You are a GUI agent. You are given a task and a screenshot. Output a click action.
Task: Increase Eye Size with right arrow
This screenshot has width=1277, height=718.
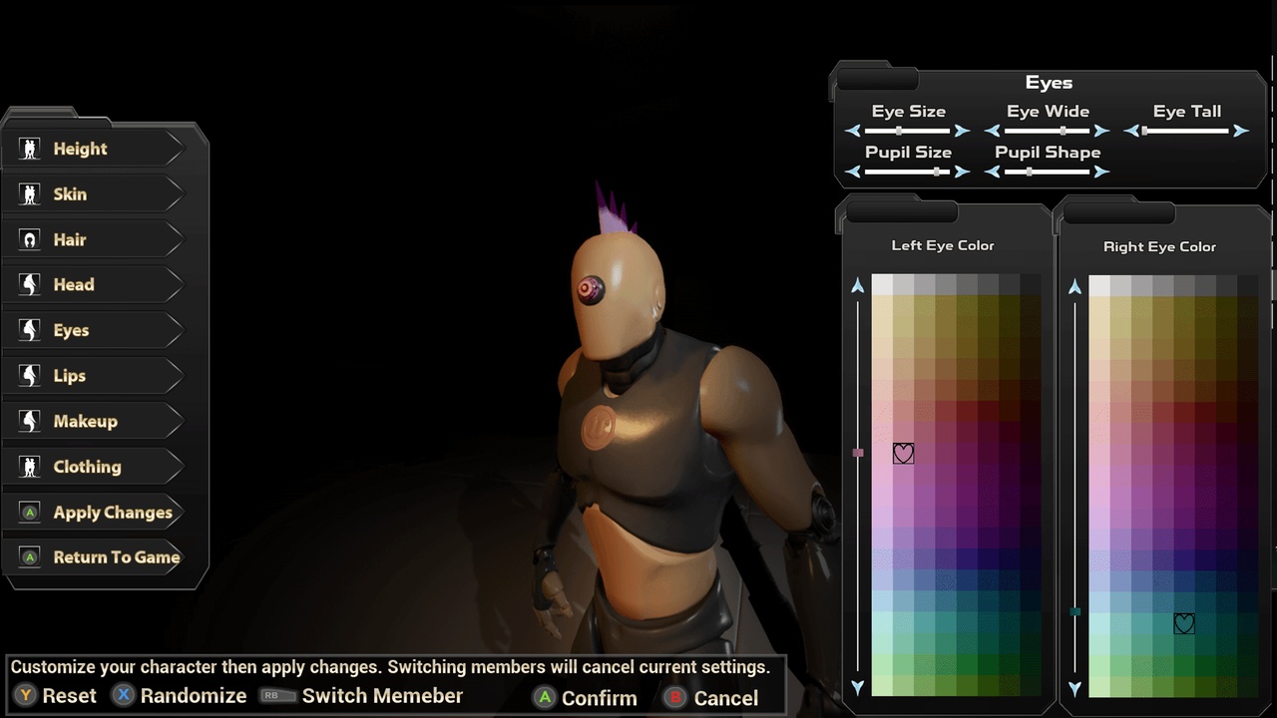(962, 131)
